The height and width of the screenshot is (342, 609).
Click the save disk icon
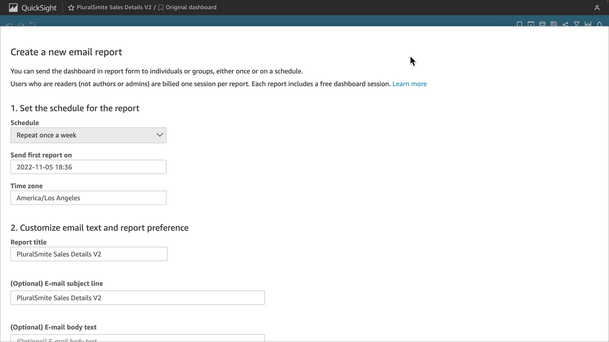[554, 24]
